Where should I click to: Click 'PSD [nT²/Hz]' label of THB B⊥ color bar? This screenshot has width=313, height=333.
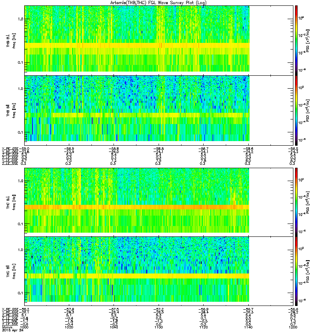[308, 40]
